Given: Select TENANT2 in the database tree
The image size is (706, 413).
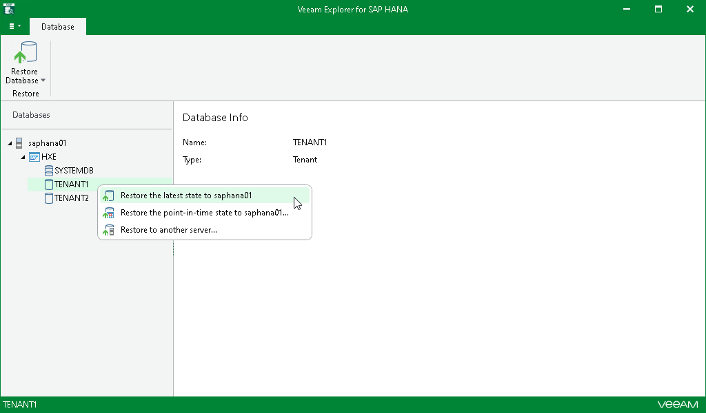Looking at the screenshot, I should pos(71,198).
